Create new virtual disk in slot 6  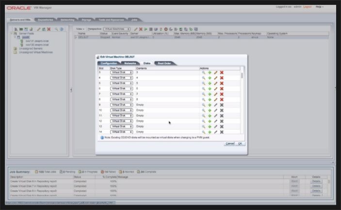(x=210, y=89)
